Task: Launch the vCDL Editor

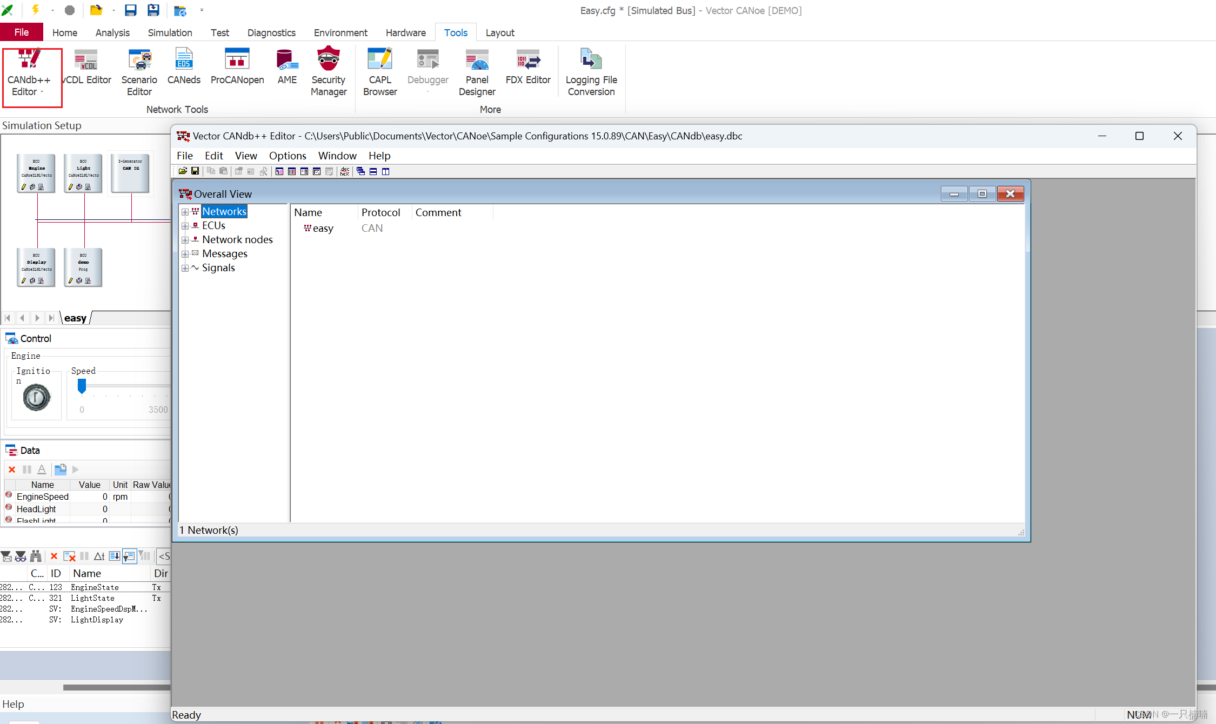Action: pos(86,68)
